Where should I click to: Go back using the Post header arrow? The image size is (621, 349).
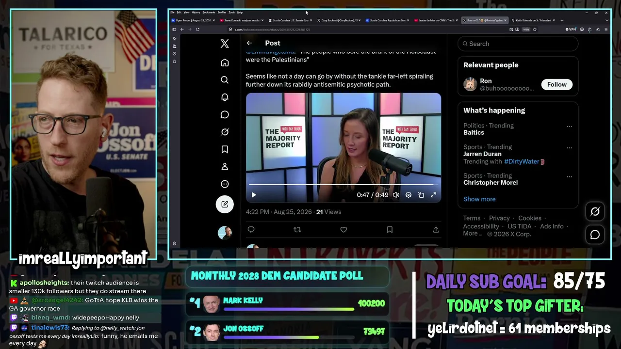(249, 43)
